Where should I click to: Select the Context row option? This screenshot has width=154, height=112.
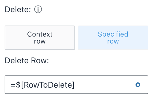pyautogui.click(x=40, y=38)
